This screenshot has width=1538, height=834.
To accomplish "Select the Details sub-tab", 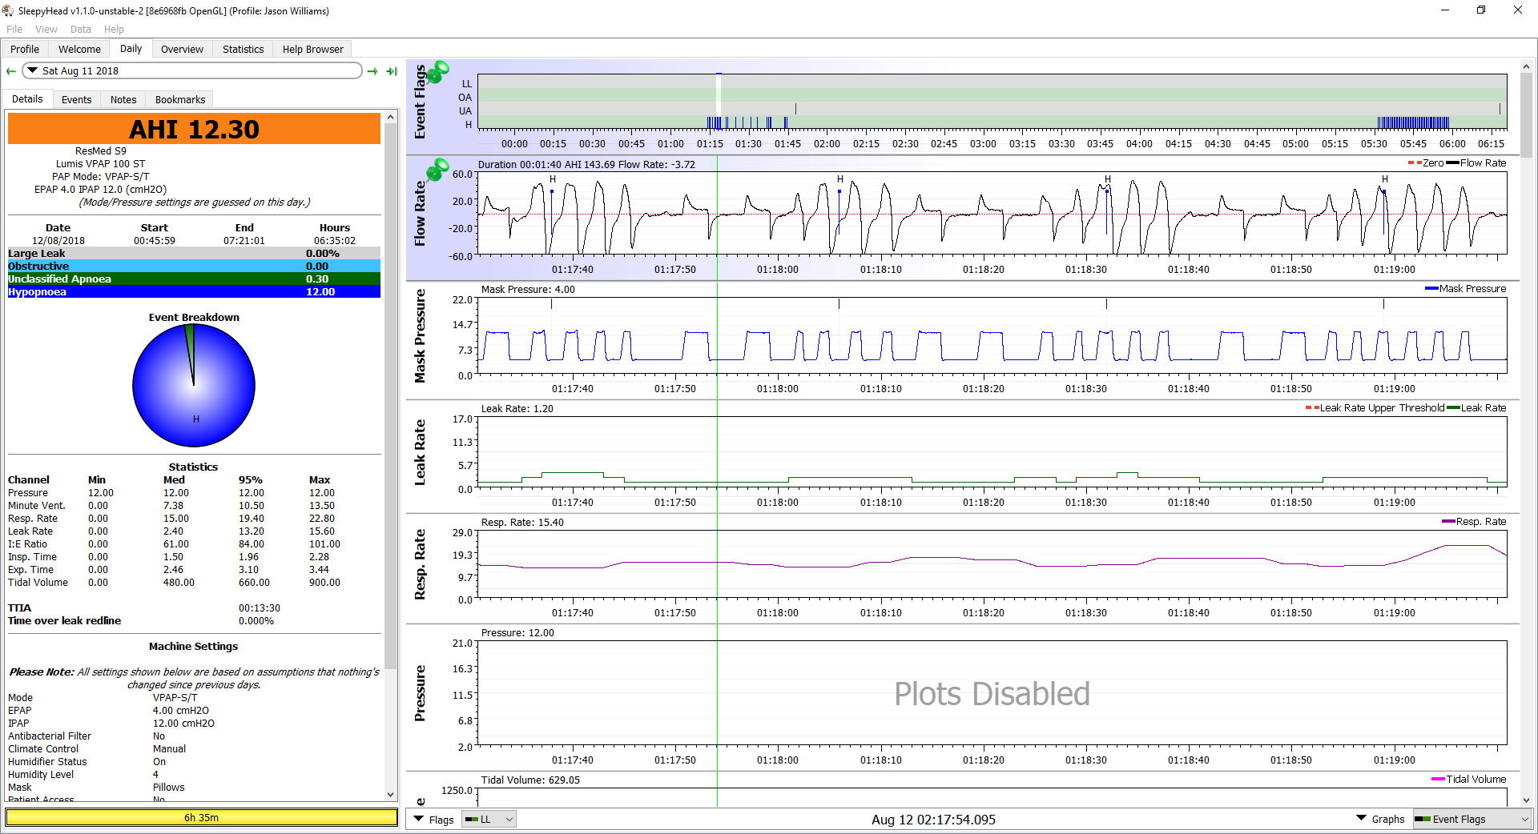I will pyautogui.click(x=27, y=98).
